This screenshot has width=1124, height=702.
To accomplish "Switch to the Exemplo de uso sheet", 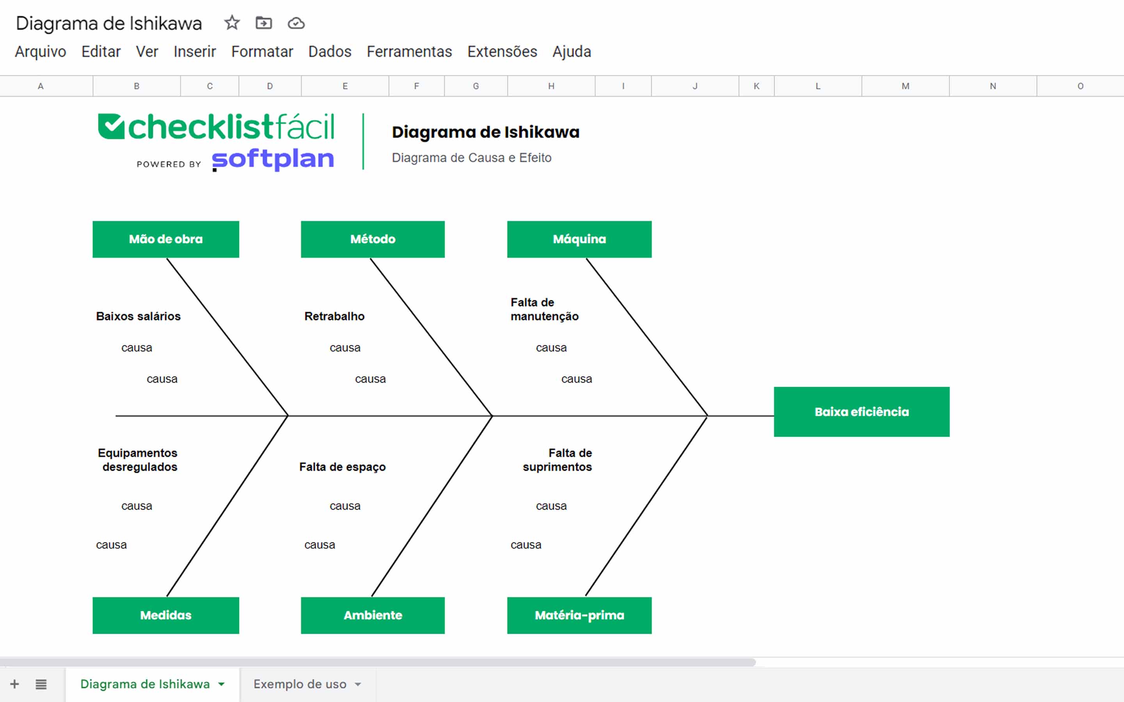I will (x=300, y=684).
